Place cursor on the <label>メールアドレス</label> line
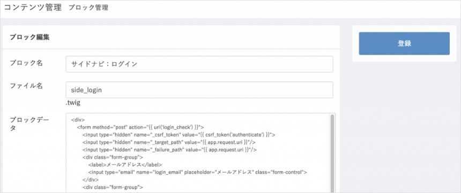461x193 pixels. tap(125, 165)
